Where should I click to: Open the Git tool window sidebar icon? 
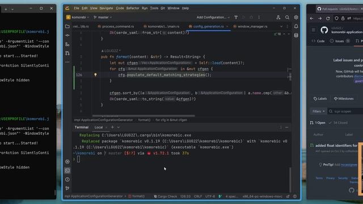point(67,188)
